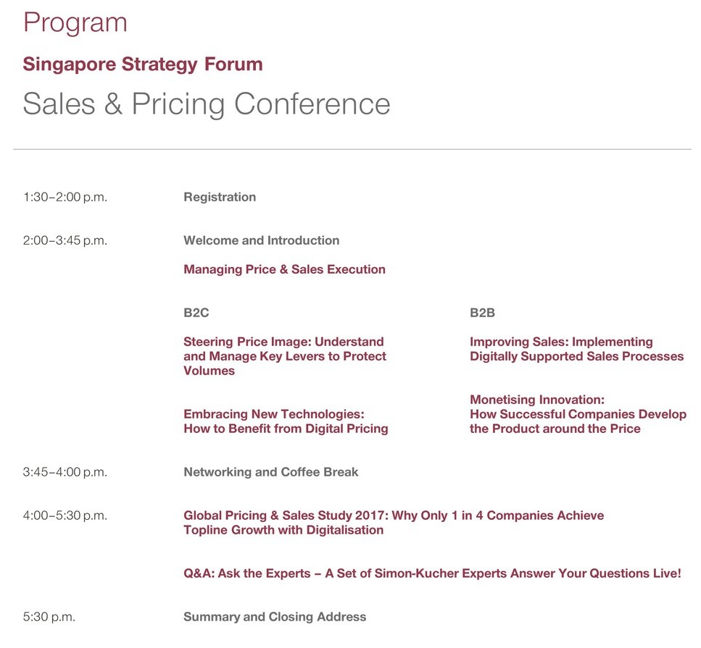This screenshot has height=648, width=701.
Task: Open Q&A: Ask the Experts link
Action: pos(432,573)
